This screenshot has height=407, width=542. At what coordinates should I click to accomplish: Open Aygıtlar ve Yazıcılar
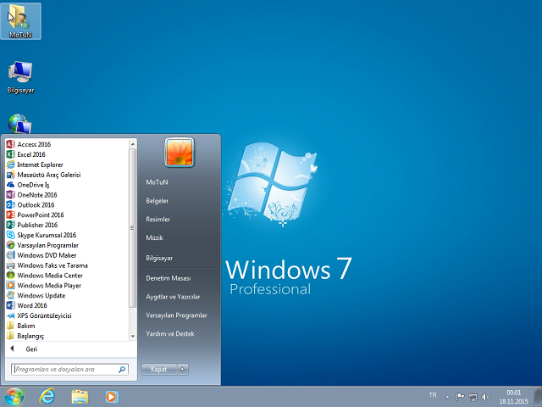(173, 297)
